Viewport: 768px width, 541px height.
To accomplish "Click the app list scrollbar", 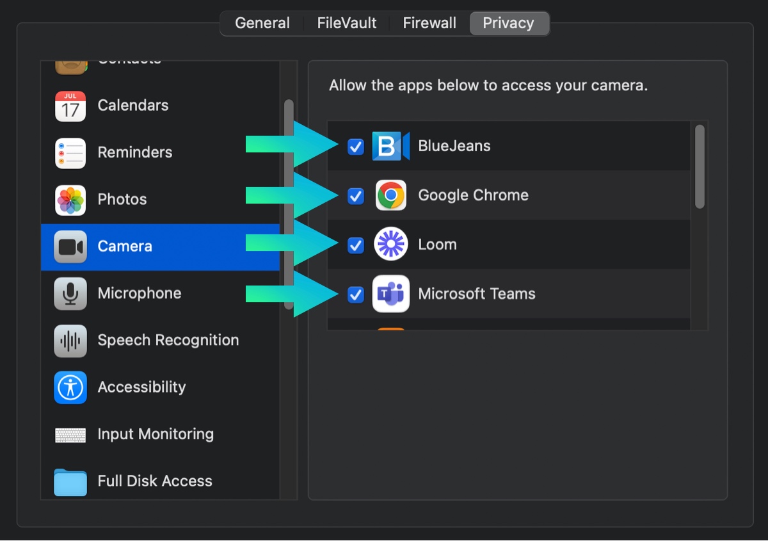I will (700, 166).
